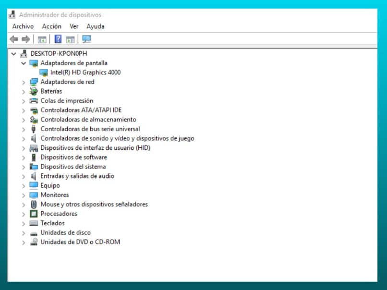
Task: Collapse the Adaptadores de pantalla node
Action: click(x=24, y=63)
